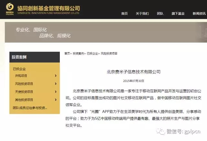Click the article title 北京费米子信息技术有限公司

coord(134,72)
